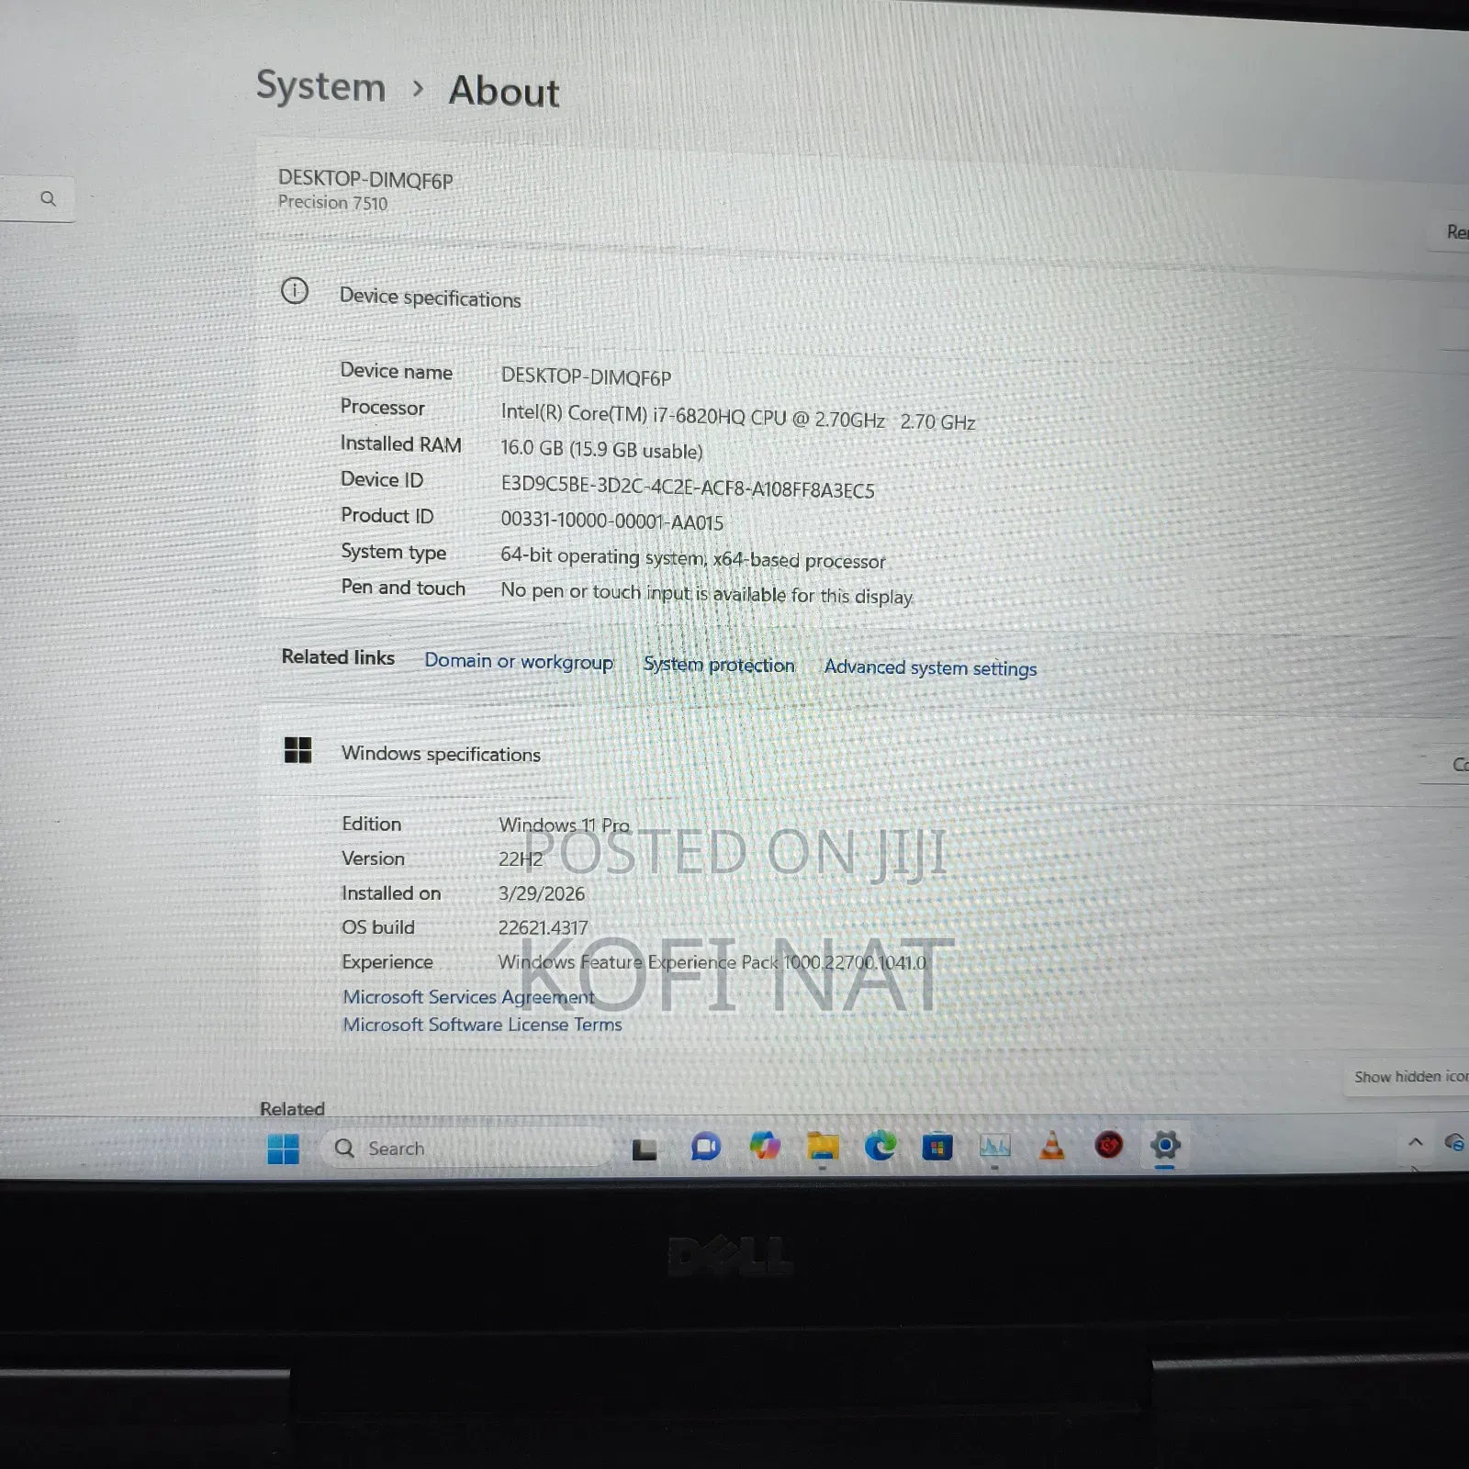The image size is (1469, 1469).
Task: Go back to System in the breadcrumb
Action: pos(320,87)
